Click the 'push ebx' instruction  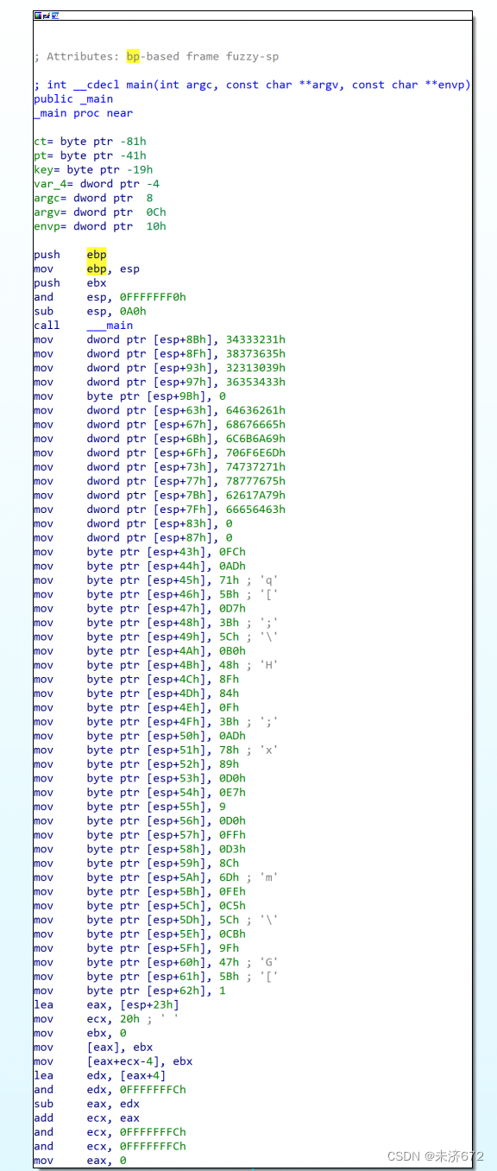tap(71, 282)
